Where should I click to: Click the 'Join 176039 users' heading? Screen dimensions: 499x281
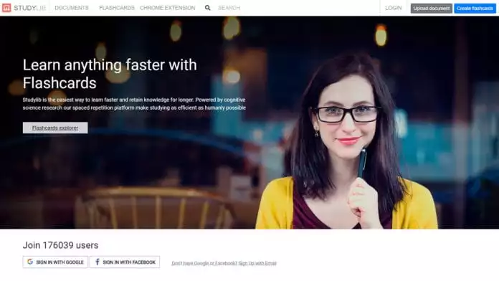(60, 245)
